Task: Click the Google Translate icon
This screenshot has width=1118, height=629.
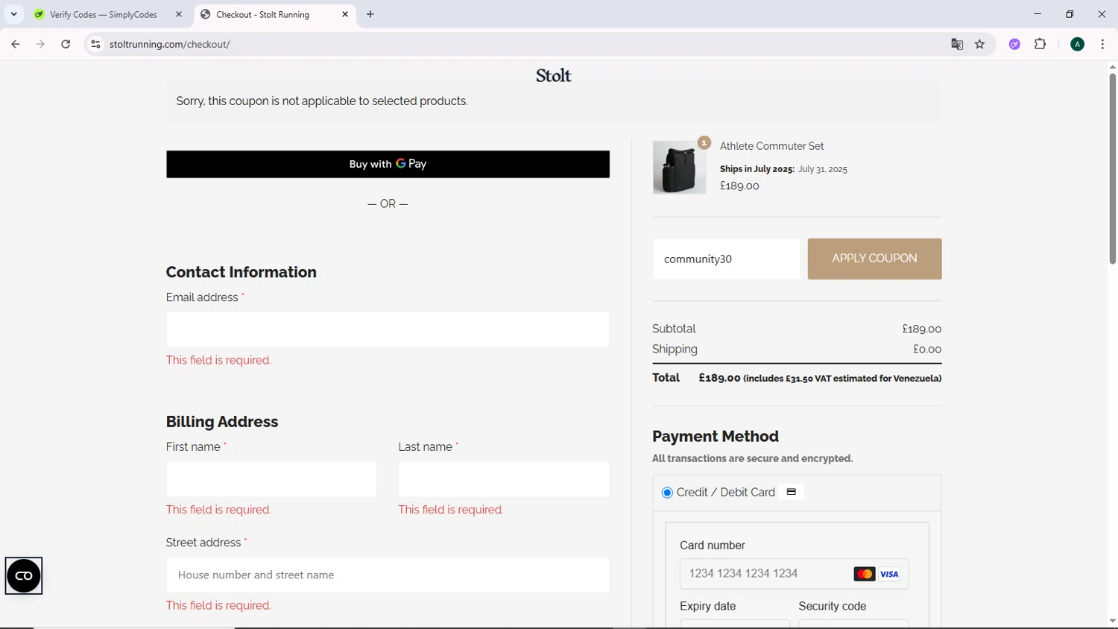Action: click(957, 44)
